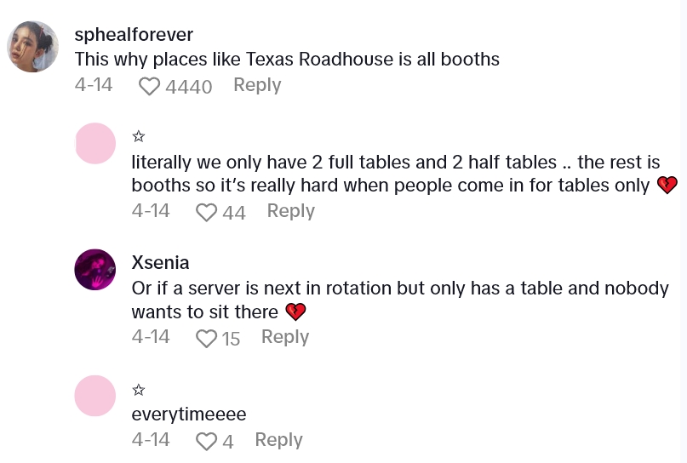Click the 15 like count on Xsenia's comment
Screen dimensions: 687x463
click(231, 338)
